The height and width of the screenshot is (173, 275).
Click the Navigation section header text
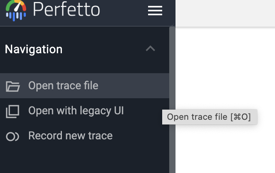pos(34,49)
